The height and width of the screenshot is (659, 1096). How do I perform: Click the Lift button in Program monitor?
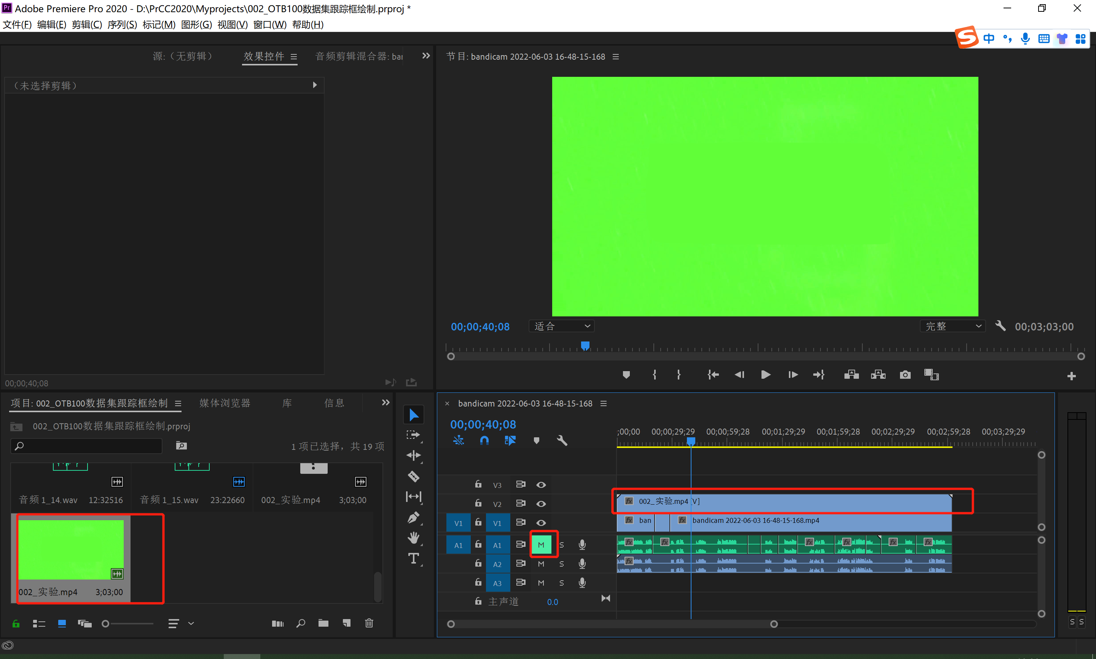tap(851, 375)
